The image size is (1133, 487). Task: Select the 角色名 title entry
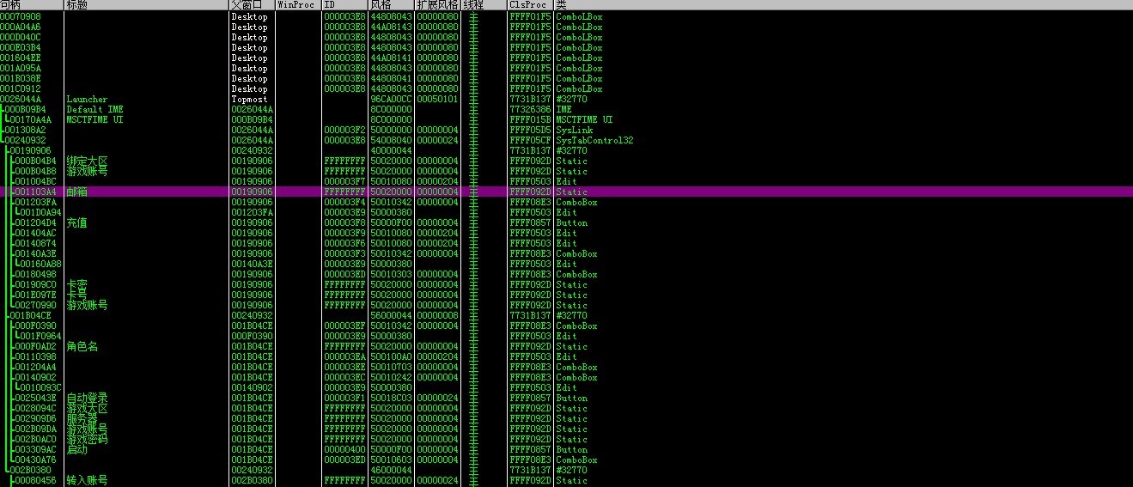pos(82,347)
